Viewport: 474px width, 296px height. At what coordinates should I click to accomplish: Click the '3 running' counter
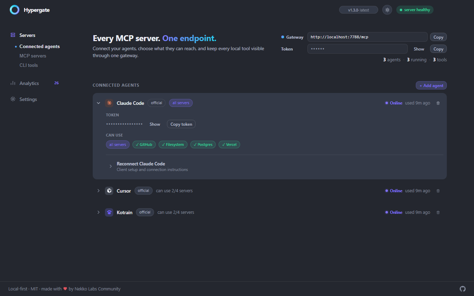pyautogui.click(x=416, y=60)
